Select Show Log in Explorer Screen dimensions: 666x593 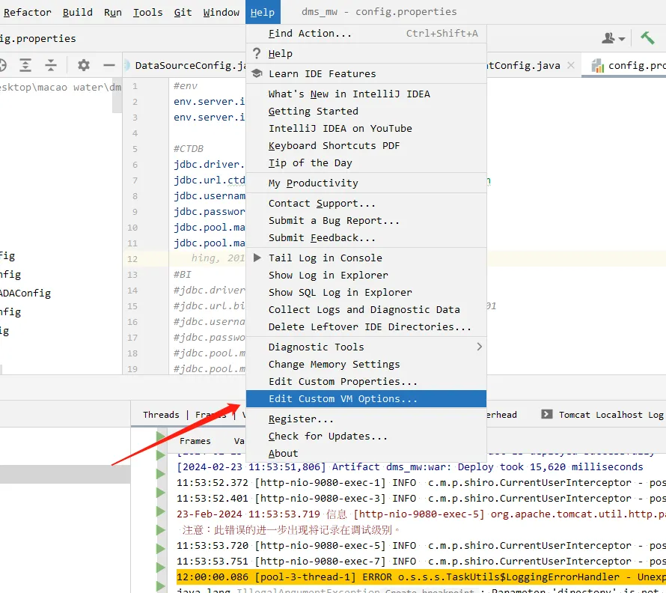(x=366, y=275)
